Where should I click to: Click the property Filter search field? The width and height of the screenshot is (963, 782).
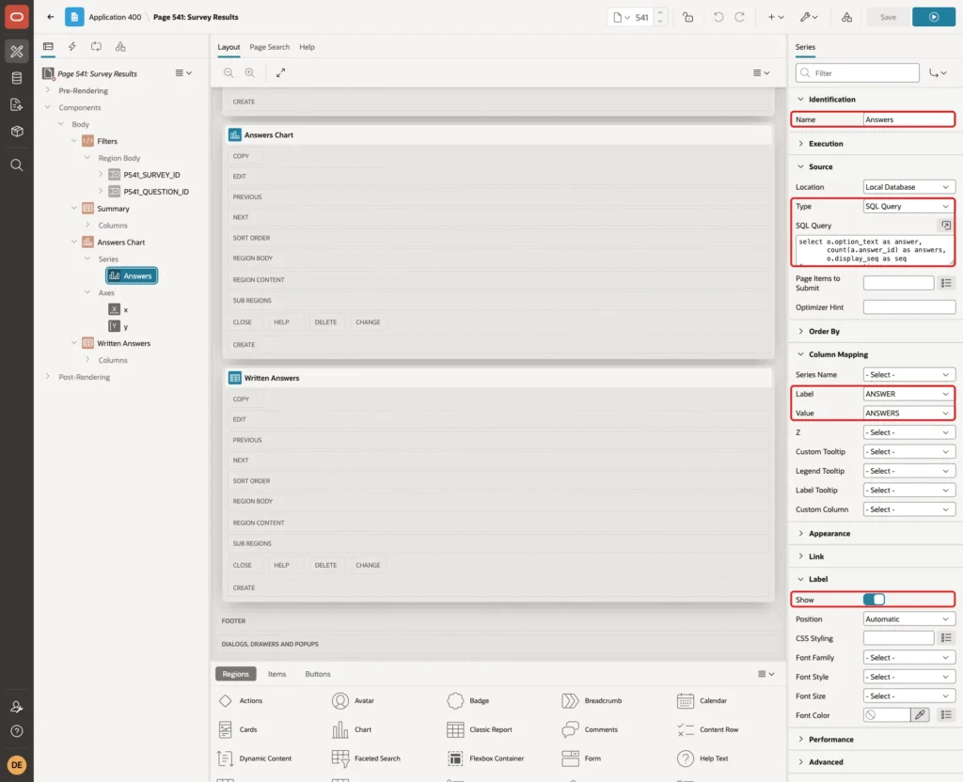[x=858, y=73]
